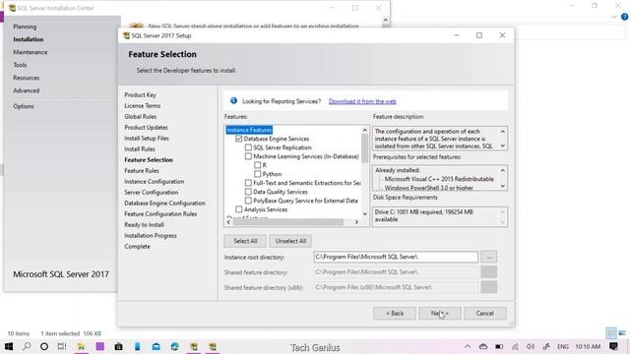The image size is (630, 354).
Task: Open Tools in Installation Center sidebar
Action: click(x=20, y=65)
